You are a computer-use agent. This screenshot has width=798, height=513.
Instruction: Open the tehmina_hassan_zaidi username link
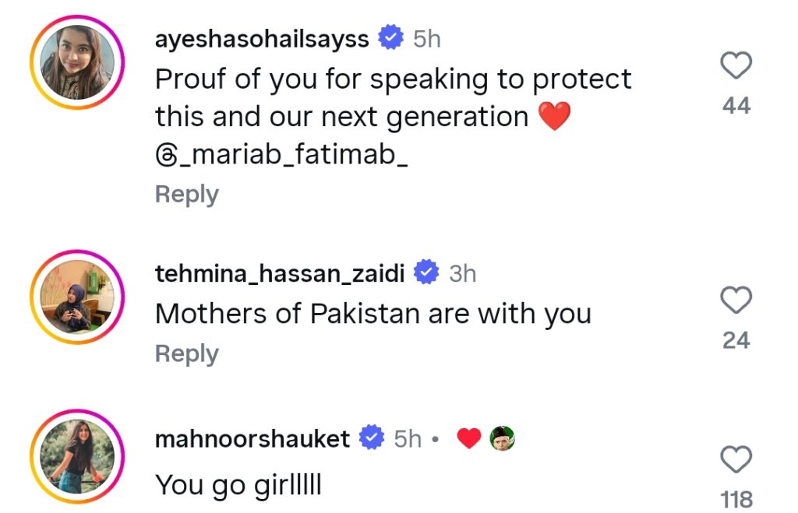click(x=280, y=273)
